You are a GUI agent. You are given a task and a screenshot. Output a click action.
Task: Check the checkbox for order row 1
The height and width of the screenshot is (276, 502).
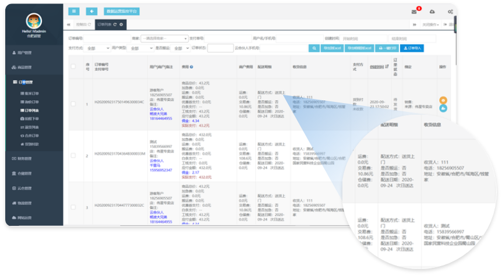point(73,104)
